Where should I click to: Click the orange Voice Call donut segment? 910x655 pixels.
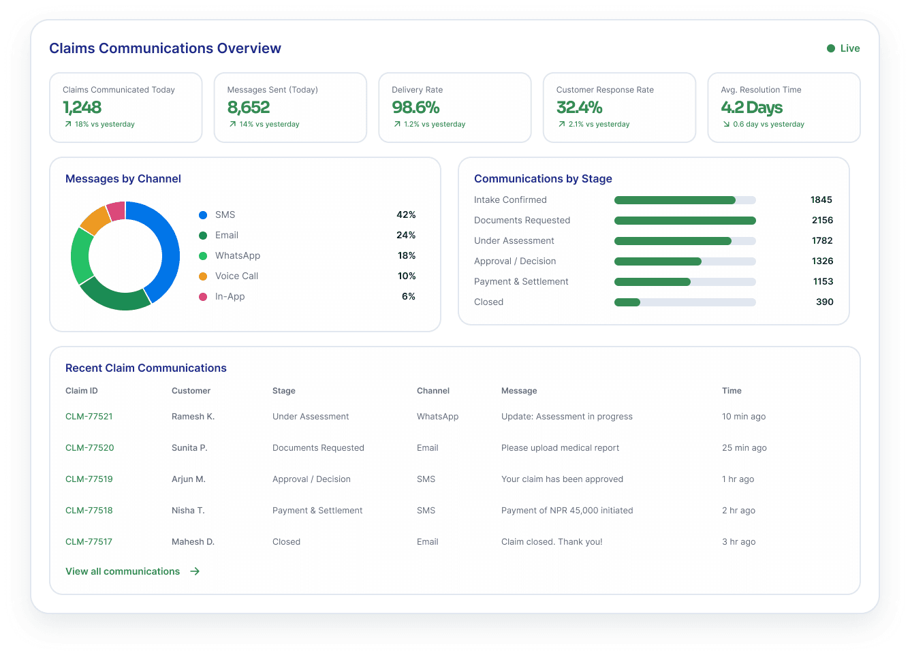(x=96, y=219)
